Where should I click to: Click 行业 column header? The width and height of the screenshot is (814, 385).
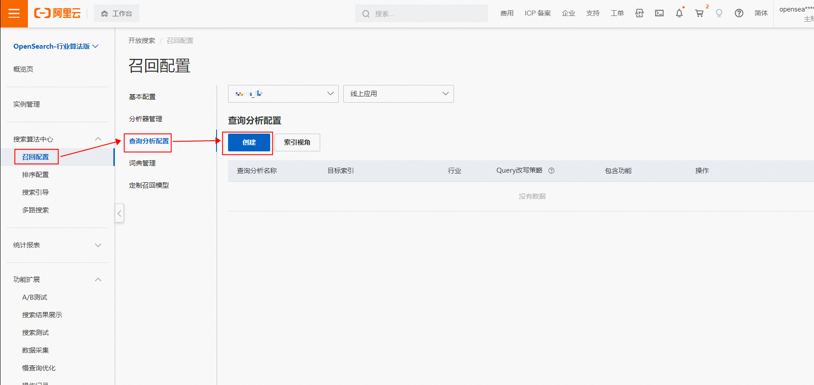(454, 171)
